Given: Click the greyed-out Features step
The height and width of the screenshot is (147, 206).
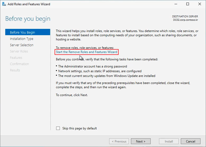Looking at the screenshot, I should click(16, 58).
